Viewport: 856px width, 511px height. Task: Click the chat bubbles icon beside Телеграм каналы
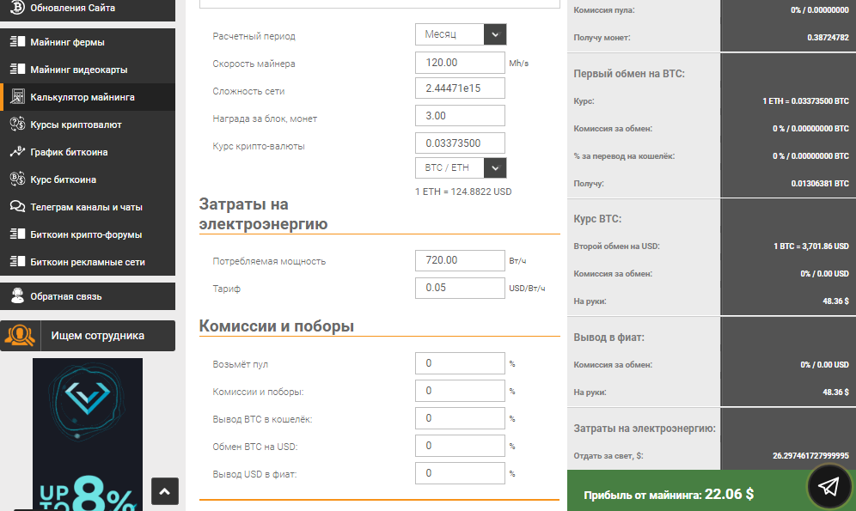point(17,206)
